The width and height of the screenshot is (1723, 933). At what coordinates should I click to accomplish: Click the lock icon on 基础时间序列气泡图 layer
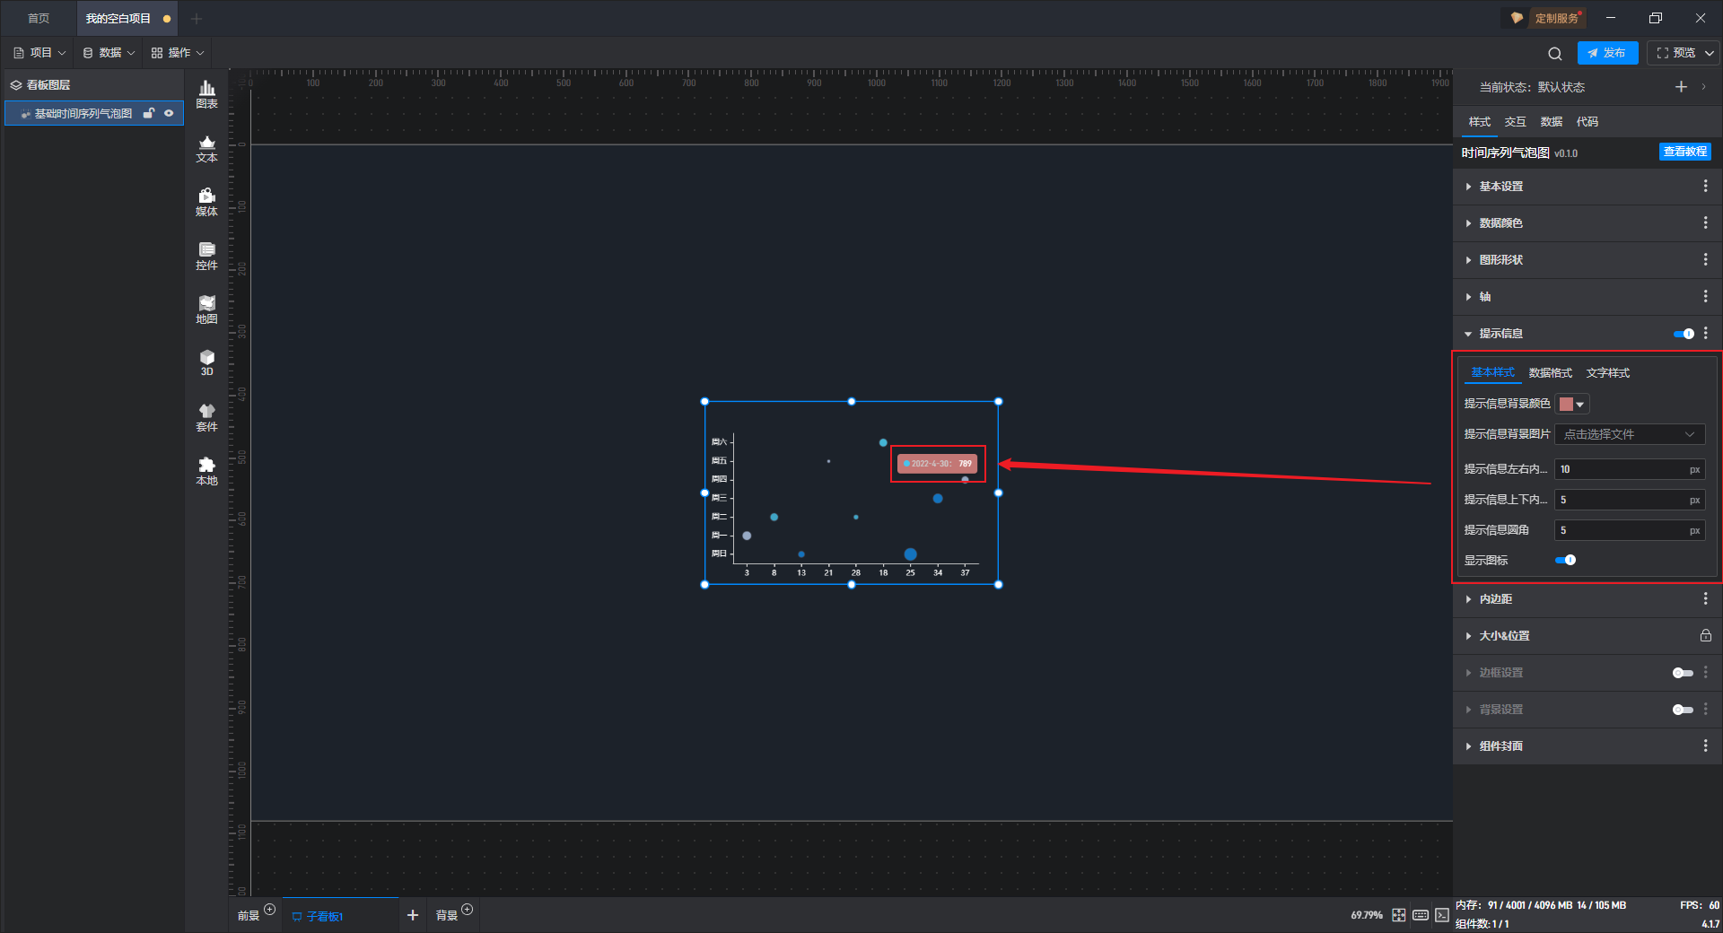[x=149, y=113]
